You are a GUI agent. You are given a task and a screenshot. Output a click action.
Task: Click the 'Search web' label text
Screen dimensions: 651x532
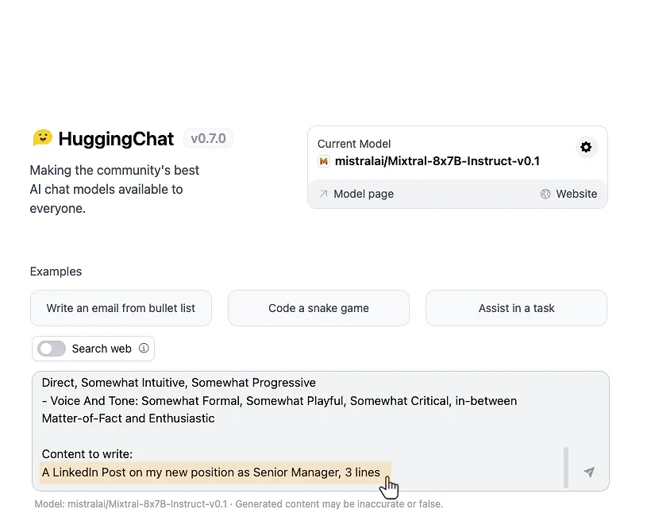[x=102, y=349]
